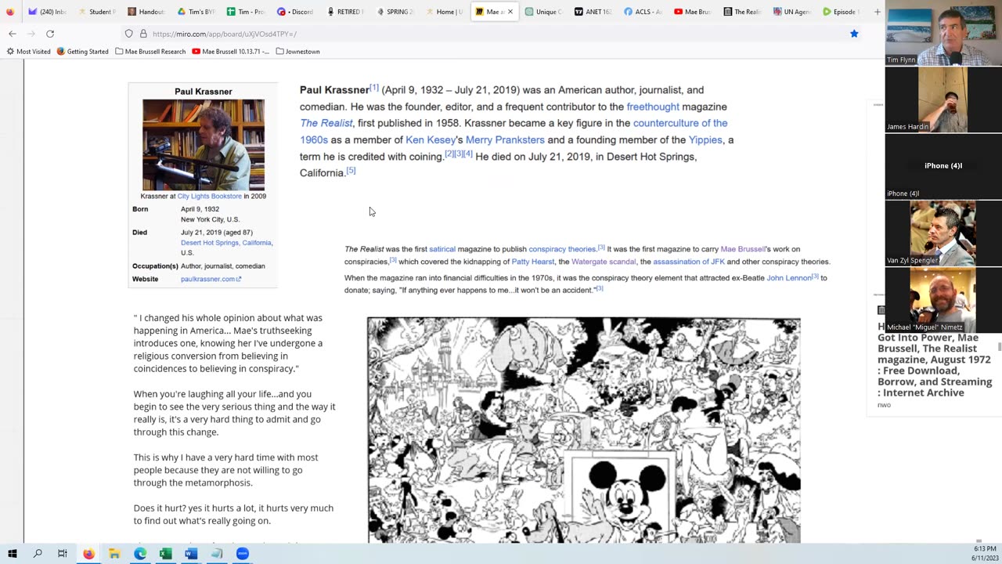Bookmark this page with the star icon

854,34
